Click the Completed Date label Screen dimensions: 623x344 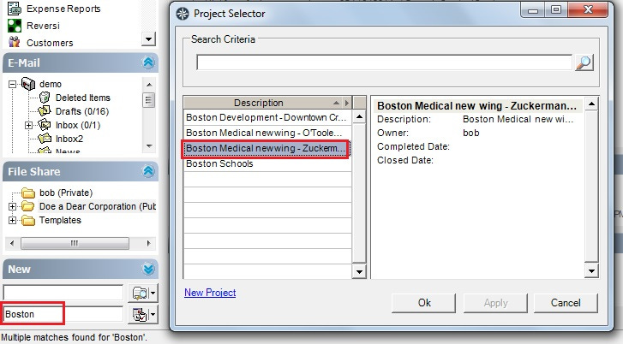[x=413, y=146]
